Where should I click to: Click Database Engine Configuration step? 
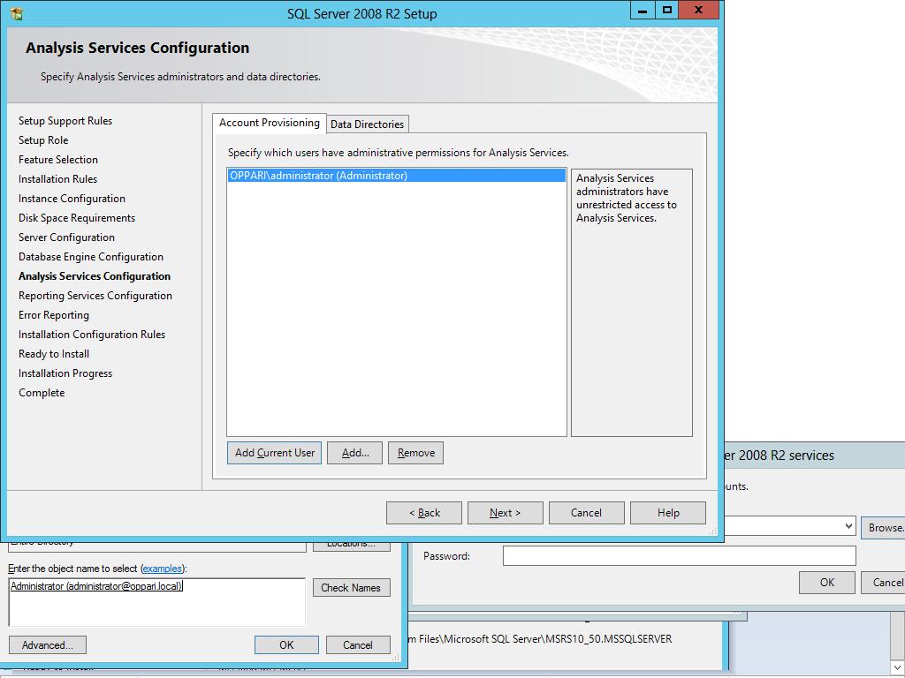[91, 257]
